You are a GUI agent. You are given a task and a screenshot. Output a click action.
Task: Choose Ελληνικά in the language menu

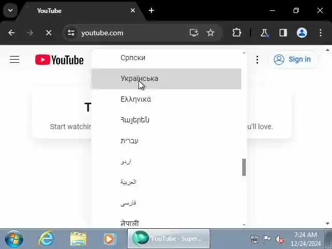(166, 99)
